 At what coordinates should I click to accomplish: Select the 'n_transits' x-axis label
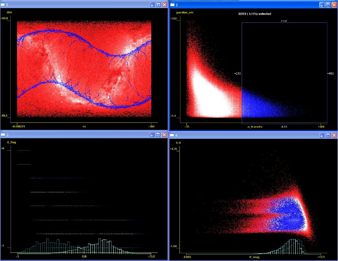click(255, 127)
